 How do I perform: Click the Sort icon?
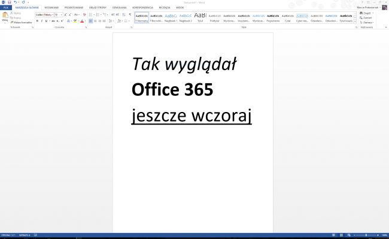(x=124, y=15)
